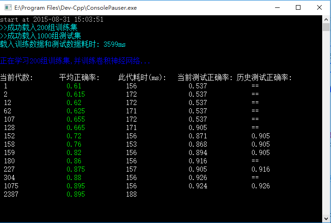This screenshot has height=223, width=331.
Task: Click the column header '当前代数:'
Action: pos(17,78)
